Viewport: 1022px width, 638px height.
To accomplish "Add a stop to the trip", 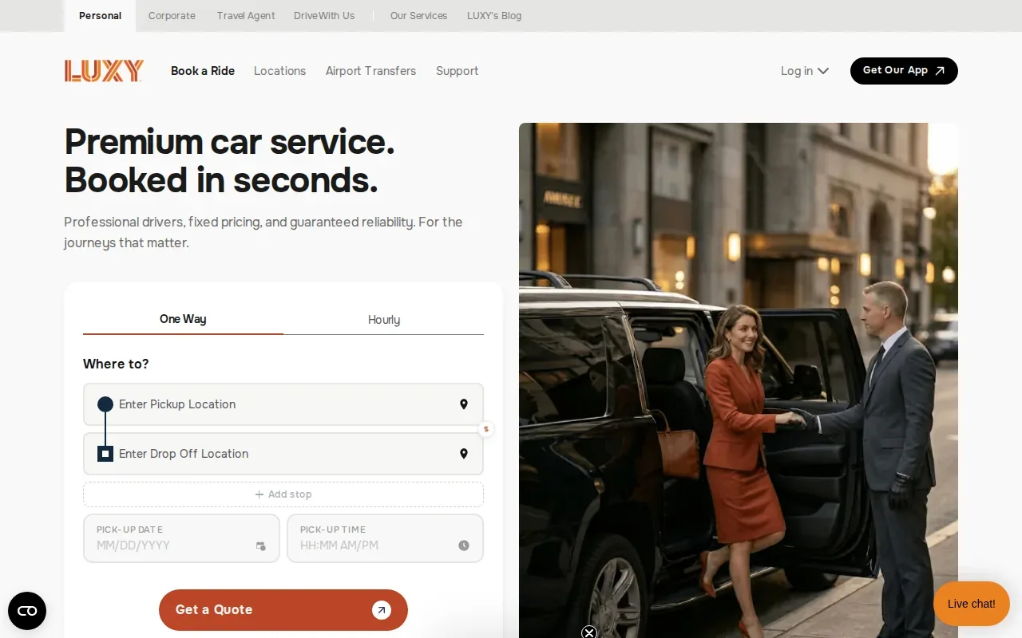I will click(283, 494).
